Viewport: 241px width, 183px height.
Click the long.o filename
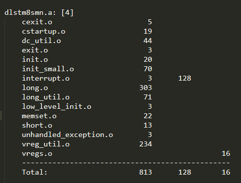point(35,88)
